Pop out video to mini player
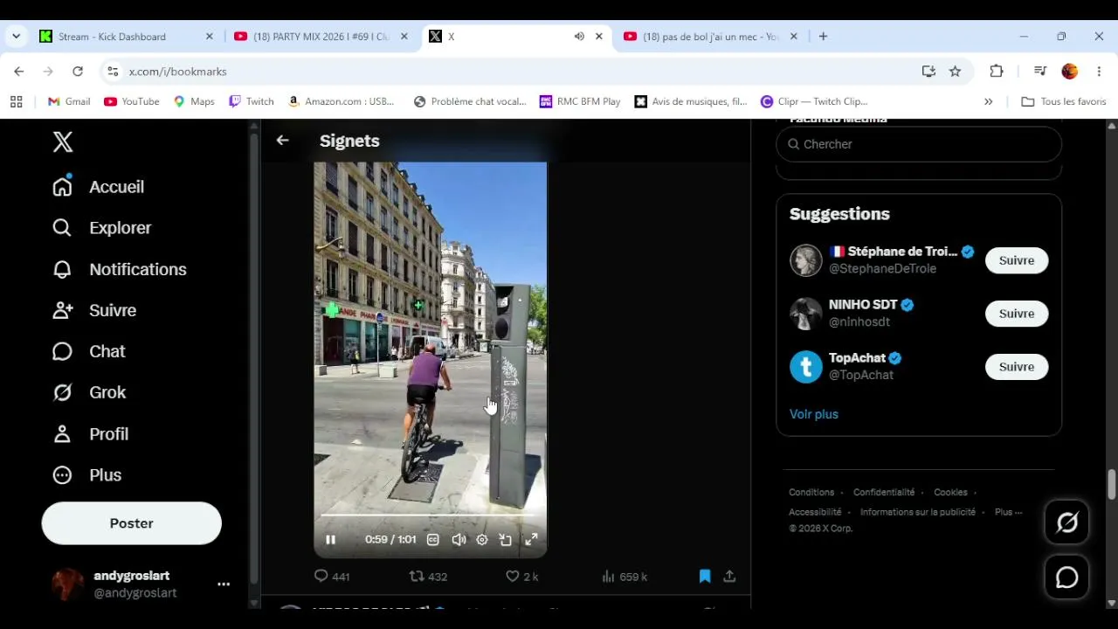Image resolution: width=1118 pixels, height=629 pixels. [x=506, y=540]
